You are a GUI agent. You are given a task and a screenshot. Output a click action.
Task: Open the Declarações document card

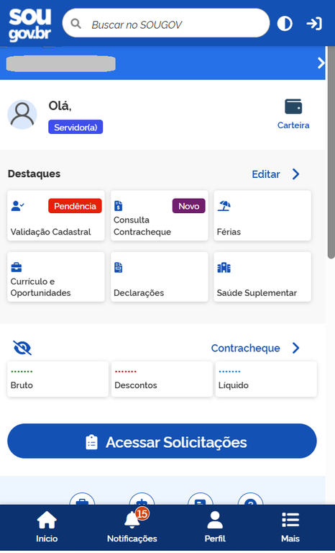159,276
